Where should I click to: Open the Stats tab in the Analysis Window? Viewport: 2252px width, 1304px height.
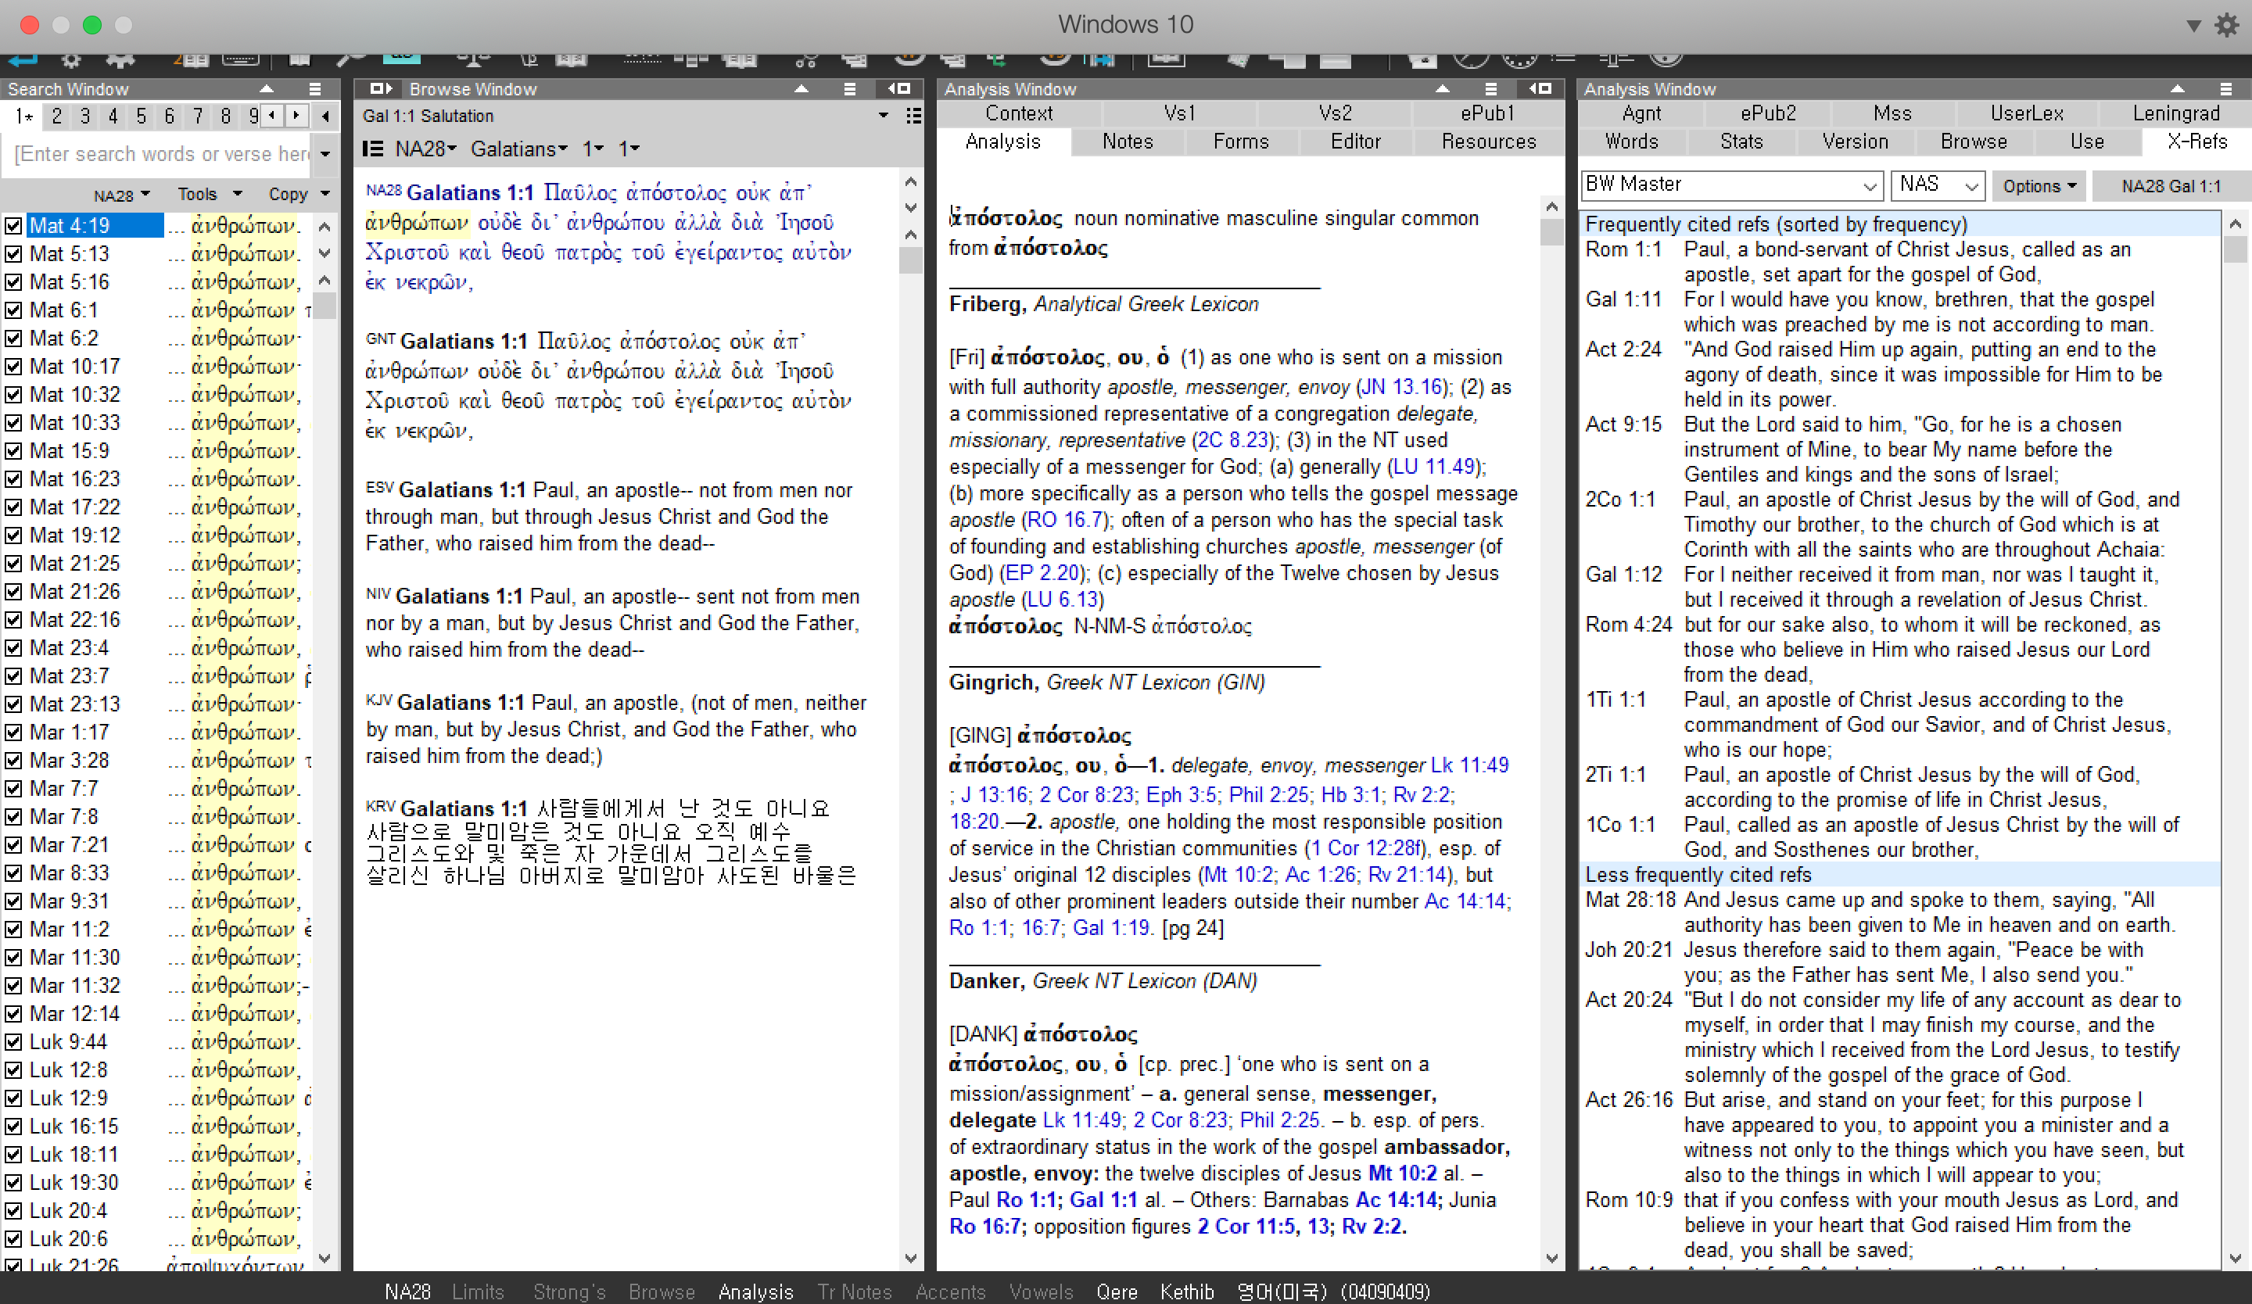pyautogui.click(x=1741, y=142)
